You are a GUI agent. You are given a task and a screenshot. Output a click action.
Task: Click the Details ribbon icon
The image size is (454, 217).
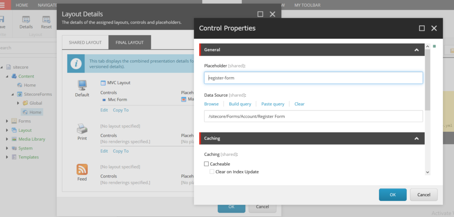point(26,20)
